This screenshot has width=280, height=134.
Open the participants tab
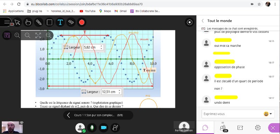click(x=223, y=128)
